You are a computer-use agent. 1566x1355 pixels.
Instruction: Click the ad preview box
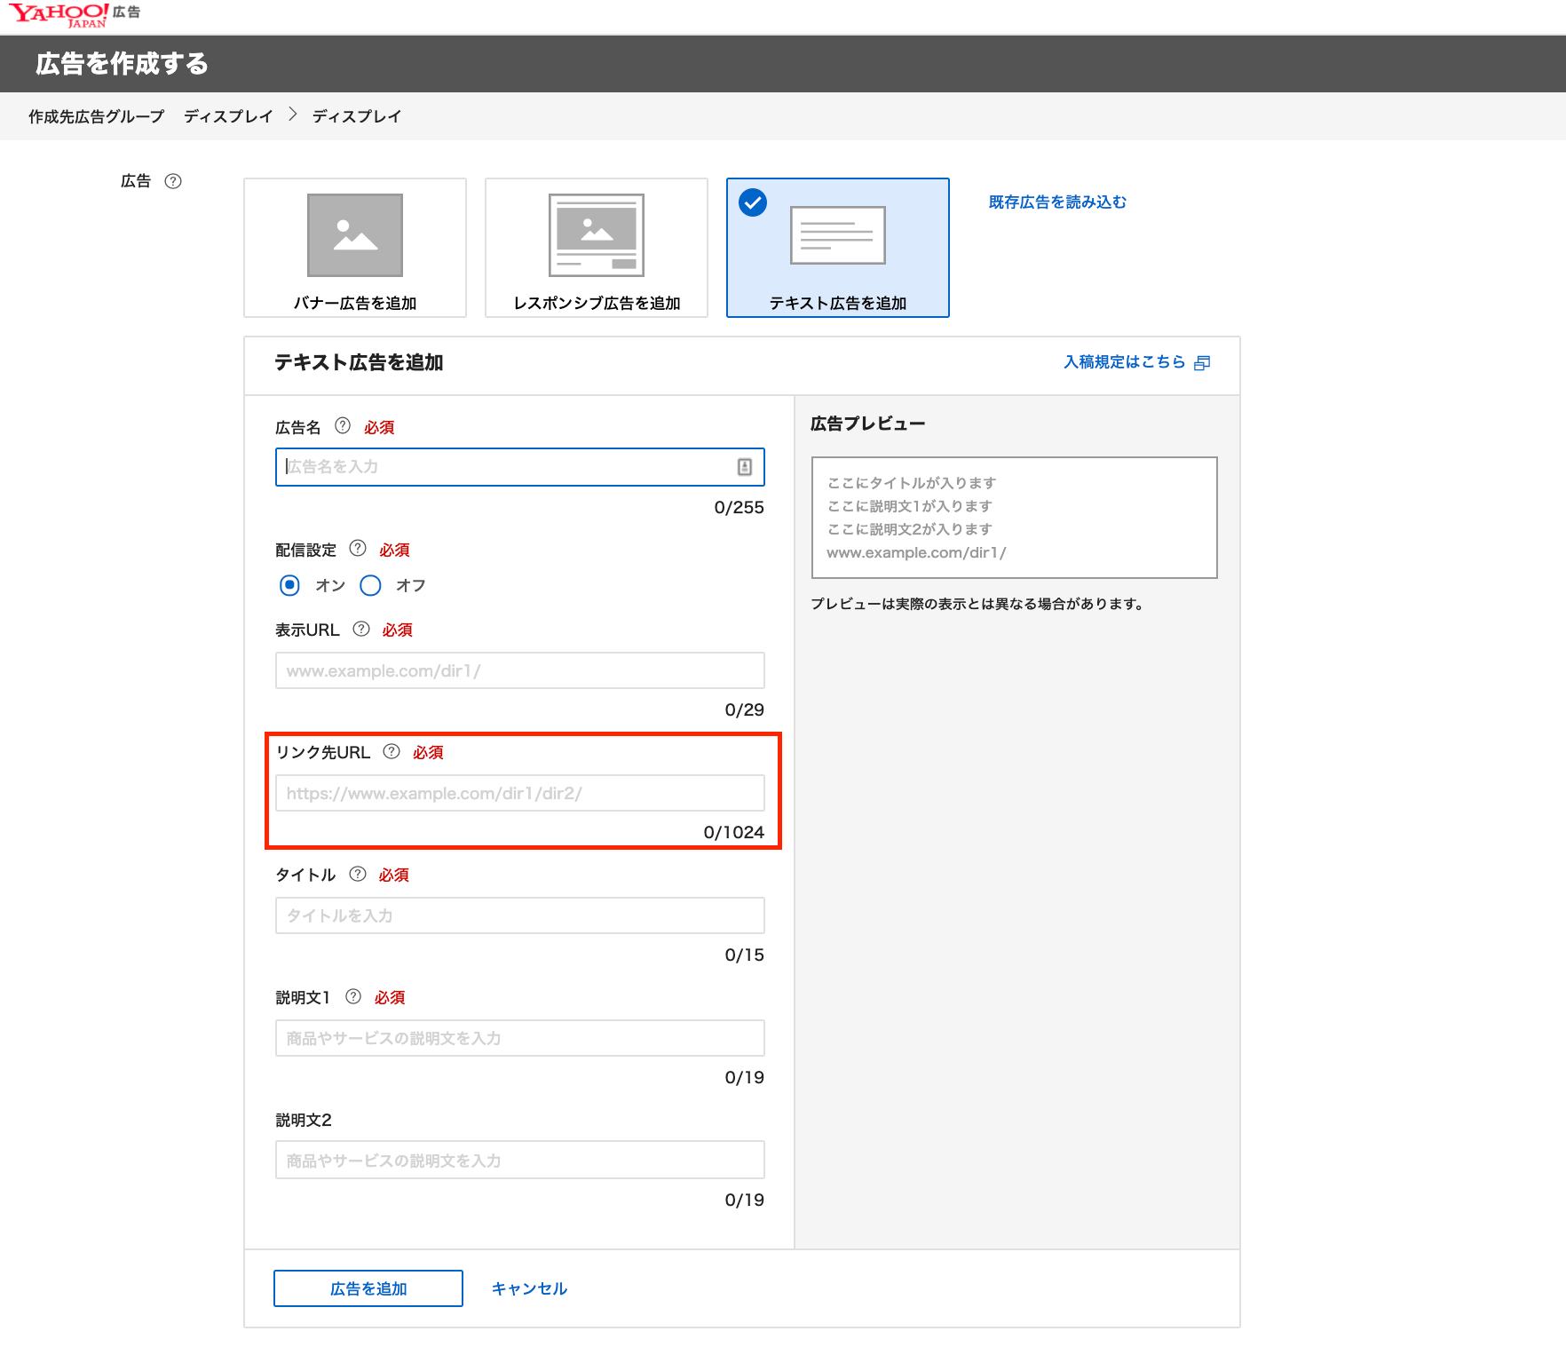(1015, 518)
